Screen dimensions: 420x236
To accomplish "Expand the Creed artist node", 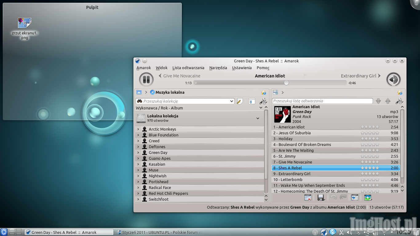I will (138, 141).
